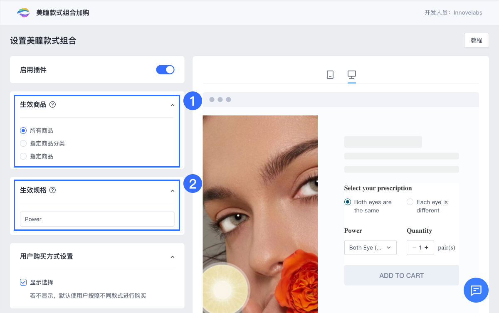This screenshot has width=499, height=313.
Task: Choose 'Each eye is different' option
Action: [x=410, y=202]
